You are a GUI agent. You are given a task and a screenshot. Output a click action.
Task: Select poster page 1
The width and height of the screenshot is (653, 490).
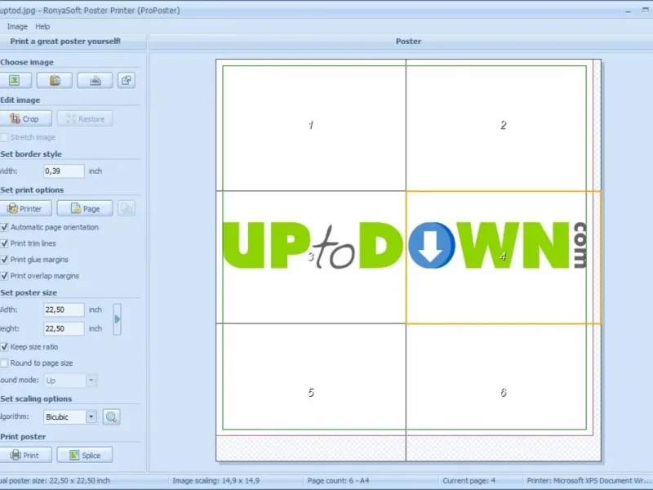[311, 125]
